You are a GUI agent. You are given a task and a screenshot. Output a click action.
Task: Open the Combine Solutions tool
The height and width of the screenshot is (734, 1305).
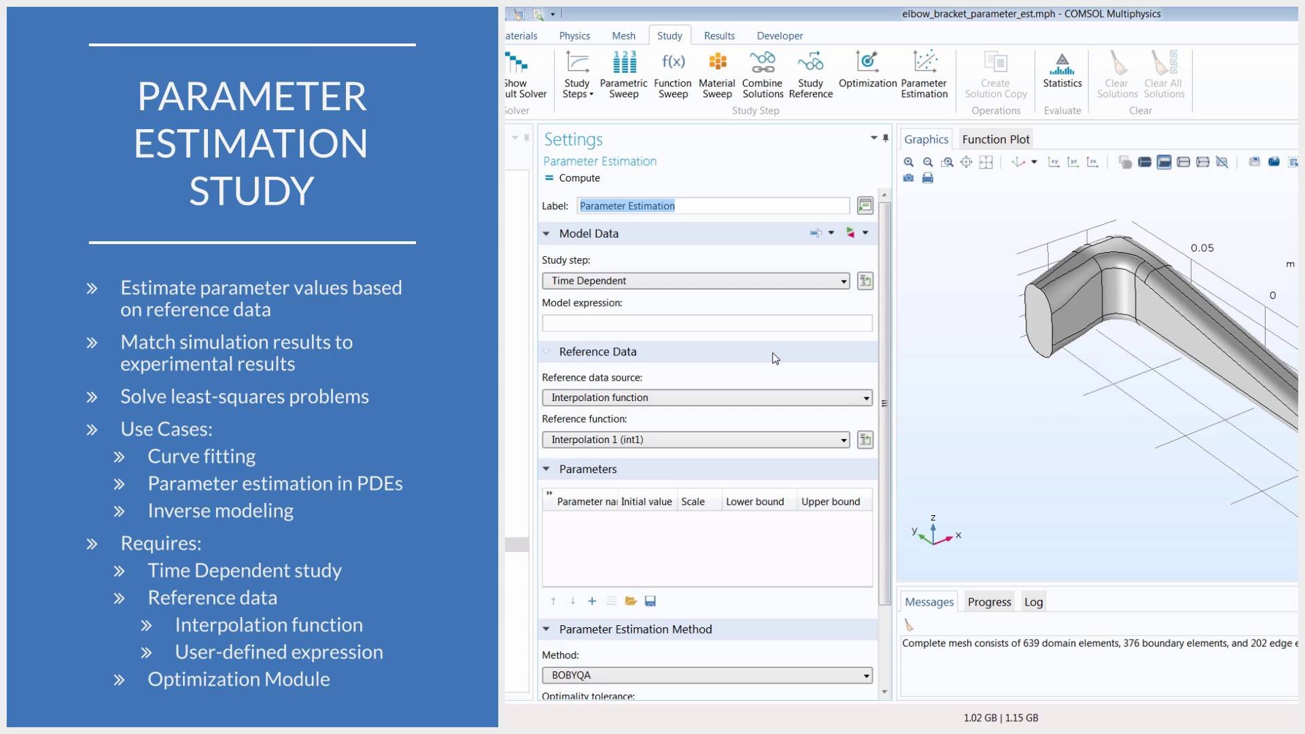click(x=762, y=73)
